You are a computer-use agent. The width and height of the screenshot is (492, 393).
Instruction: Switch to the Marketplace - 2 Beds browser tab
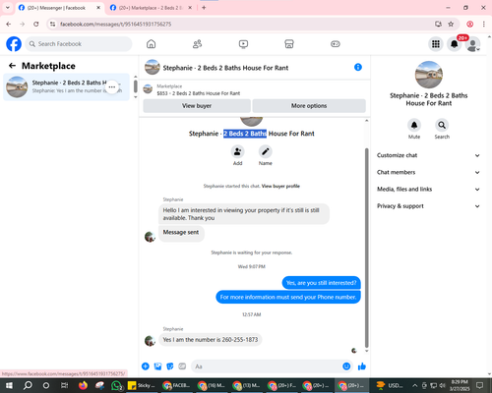pos(152,8)
